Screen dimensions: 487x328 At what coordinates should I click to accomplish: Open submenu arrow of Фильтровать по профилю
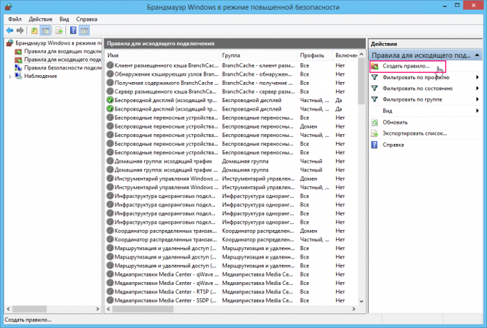coord(477,77)
